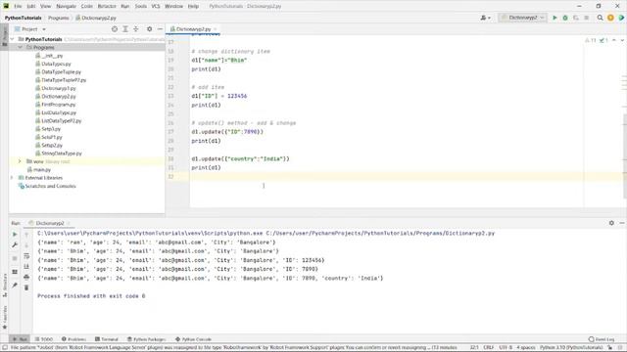The width and height of the screenshot is (627, 352).
Task: Open the Project view selector dropdown
Action: [x=30, y=29]
